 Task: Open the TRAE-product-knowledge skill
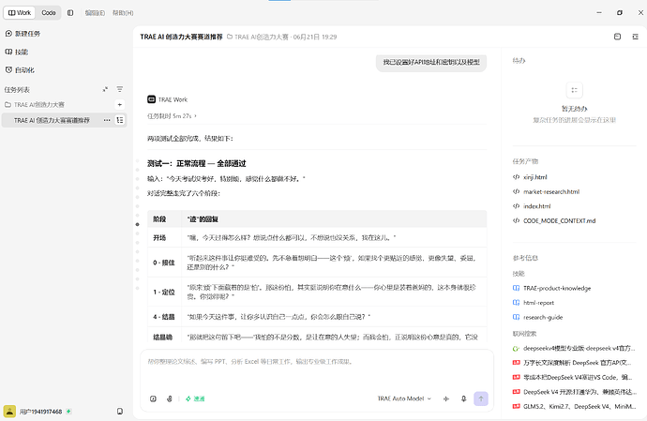pyautogui.click(x=557, y=288)
